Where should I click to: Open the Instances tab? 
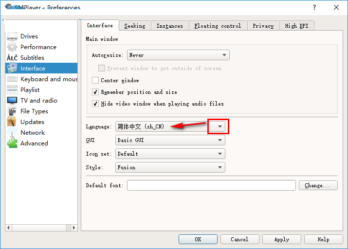coord(170,26)
